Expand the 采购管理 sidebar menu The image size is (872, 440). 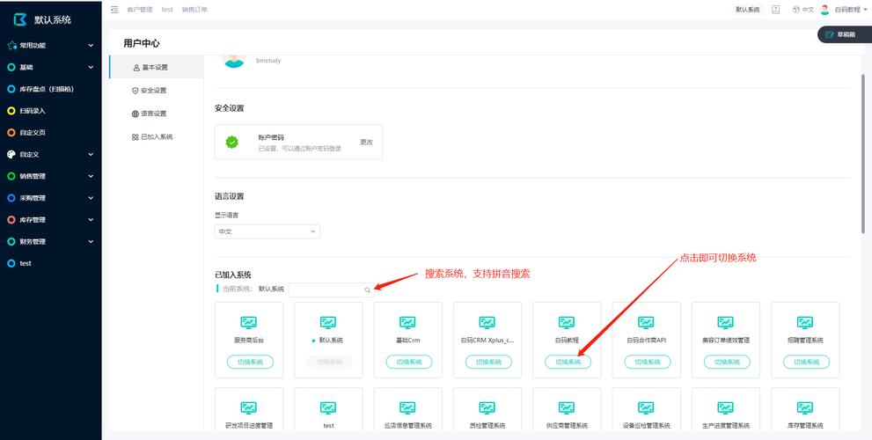click(x=51, y=198)
